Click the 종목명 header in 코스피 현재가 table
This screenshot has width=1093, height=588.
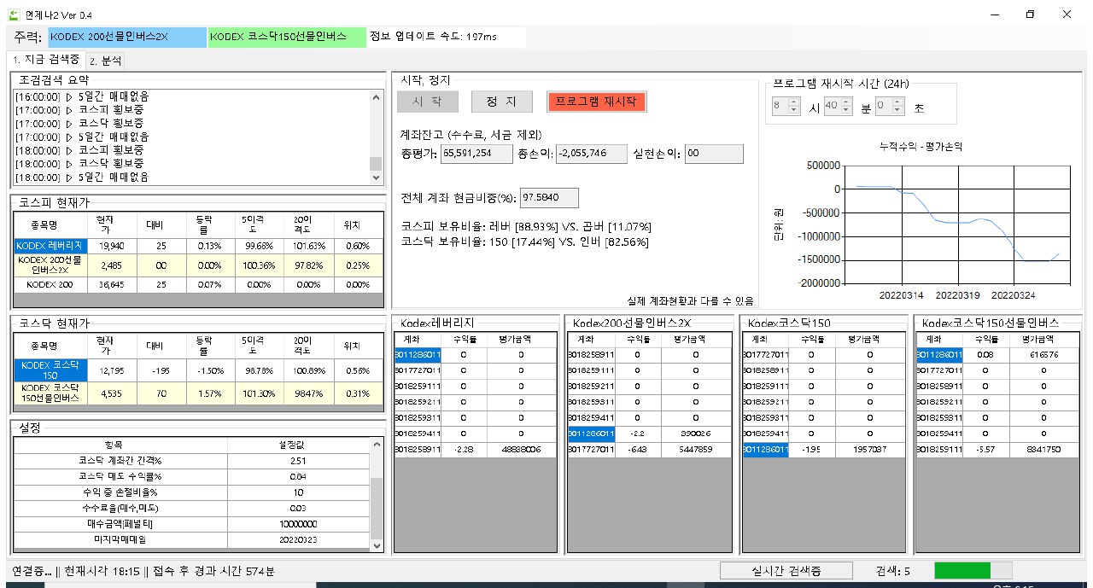pyautogui.click(x=49, y=226)
